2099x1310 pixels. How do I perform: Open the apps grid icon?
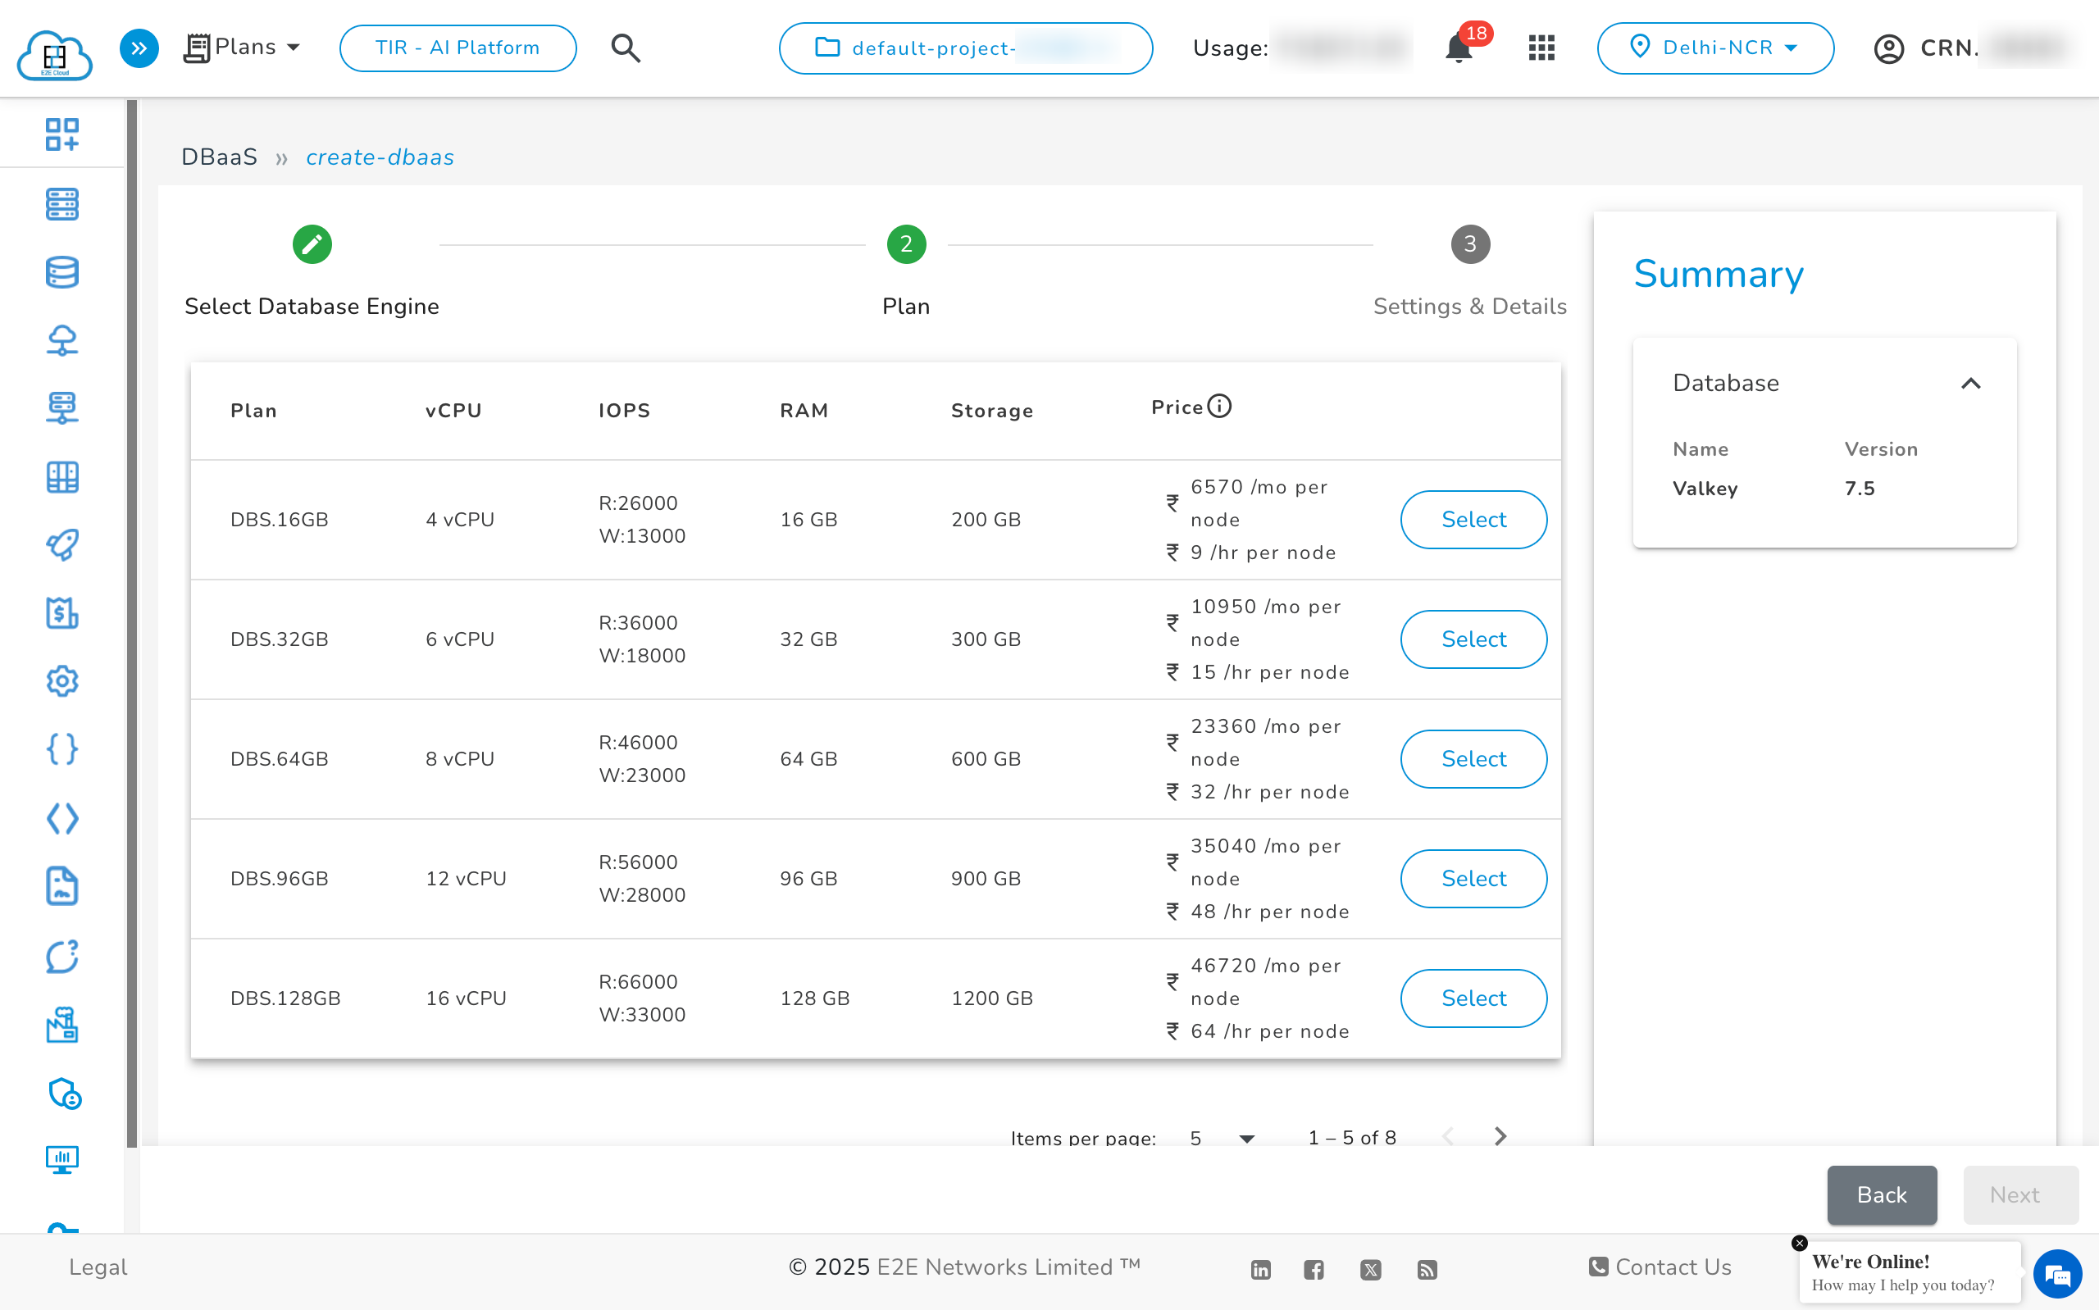pos(1541,48)
